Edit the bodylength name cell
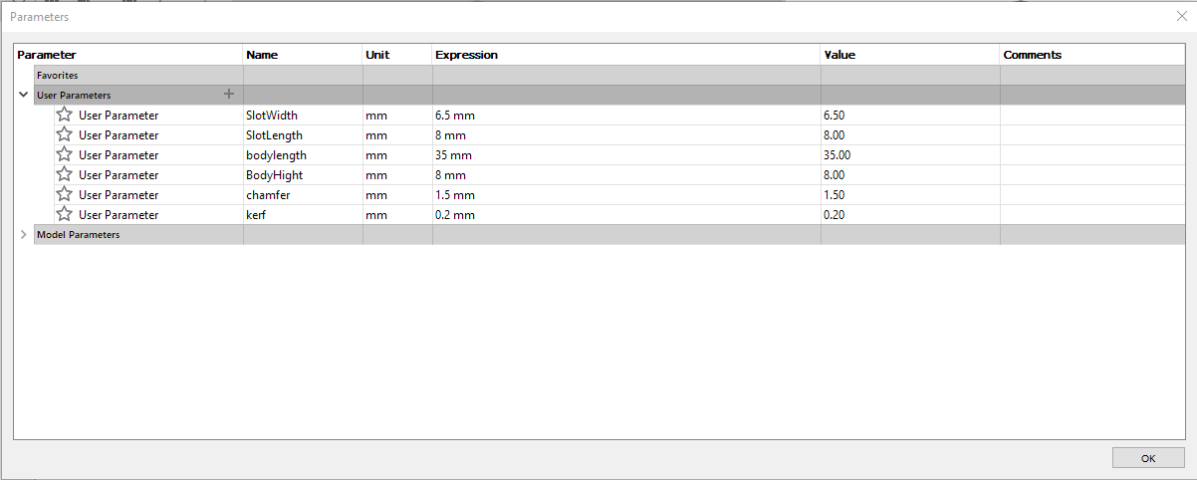This screenshot has width=1197, height=480. 303,154
